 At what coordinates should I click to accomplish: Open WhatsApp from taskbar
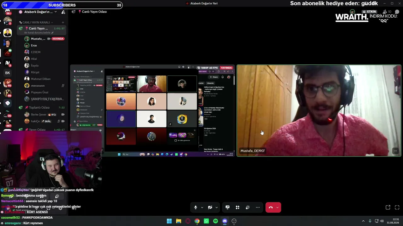(x=206, y=221)
